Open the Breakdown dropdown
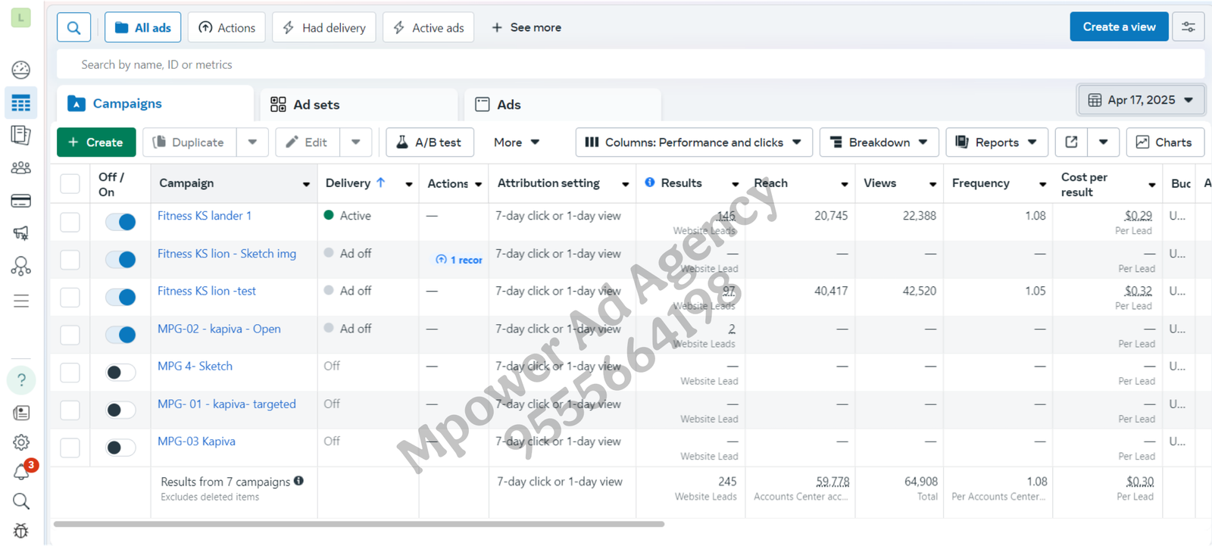 pos(879,142)
